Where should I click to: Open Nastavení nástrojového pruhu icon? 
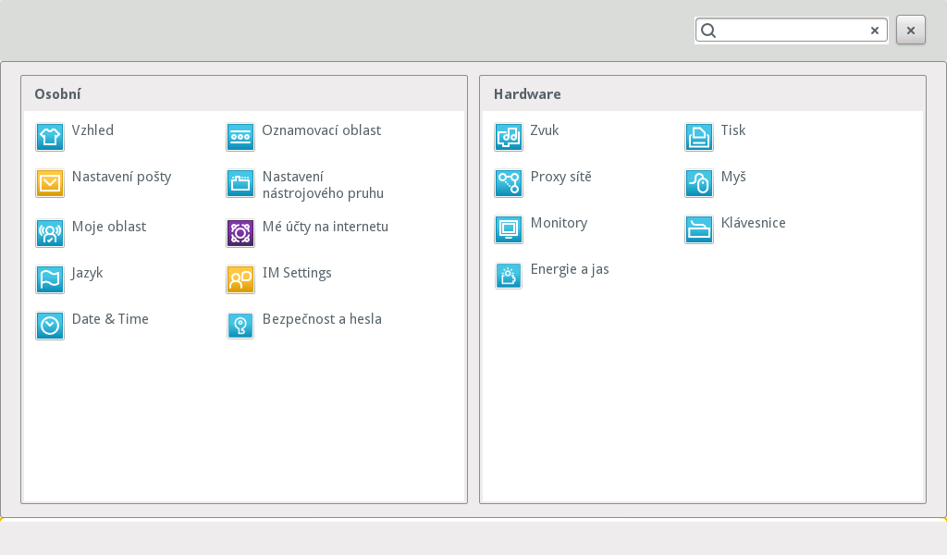click(240, 183)
